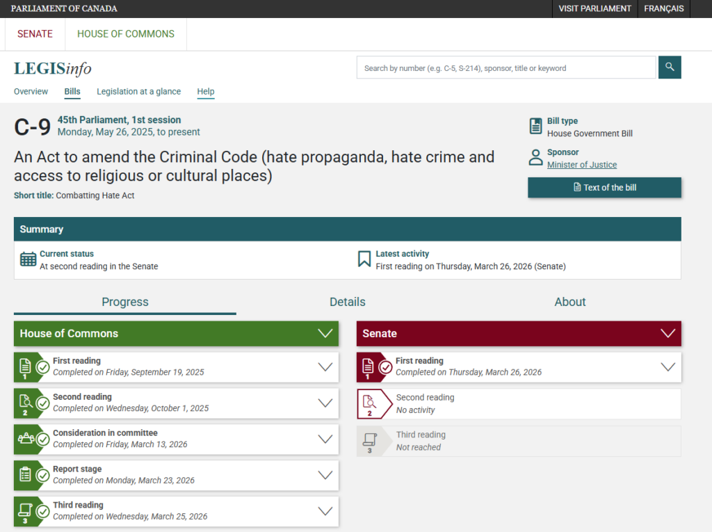Click the Latest activity bookmark icon
This screenshot has width=712, height=532.
(x=364, y=259)
